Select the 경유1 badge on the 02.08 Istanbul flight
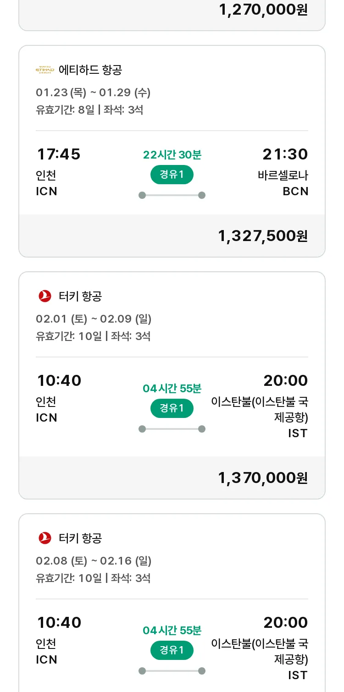The height and width of the screenshot is (692, 344). tap(172, 650)
